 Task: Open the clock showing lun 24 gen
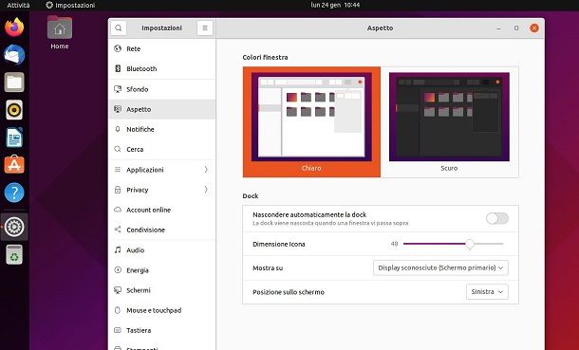click(x=335, y=5)
